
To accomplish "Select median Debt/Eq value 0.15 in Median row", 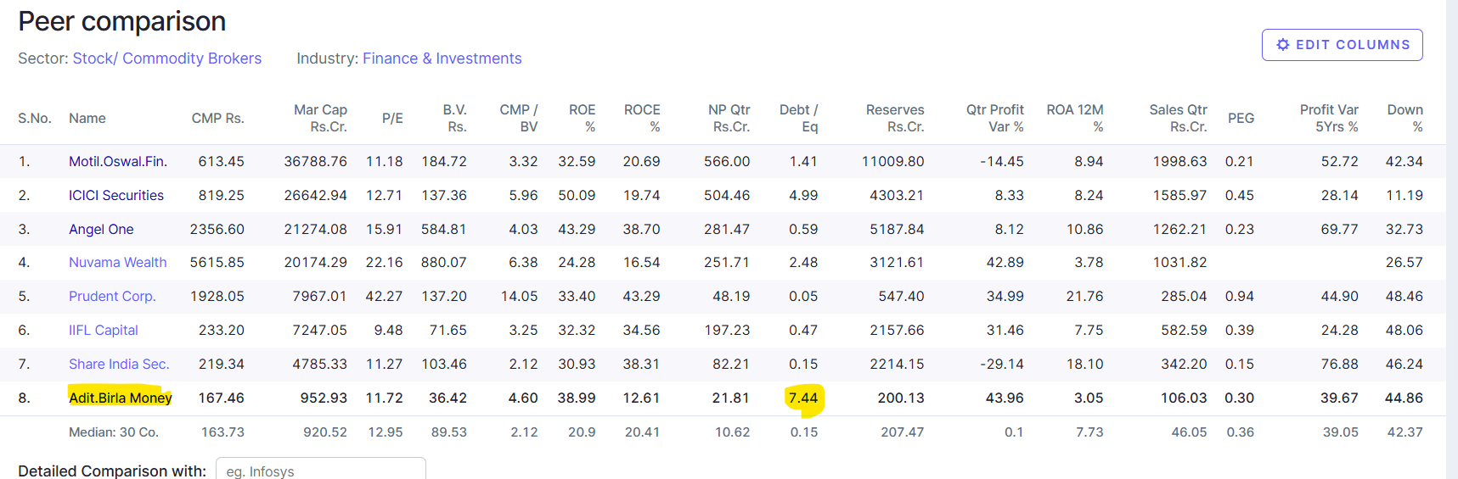I will 804,432.
